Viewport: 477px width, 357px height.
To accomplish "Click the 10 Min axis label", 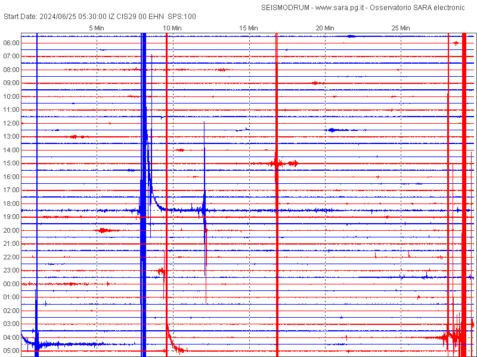I will pyautogui.click(x=172, y=28).
